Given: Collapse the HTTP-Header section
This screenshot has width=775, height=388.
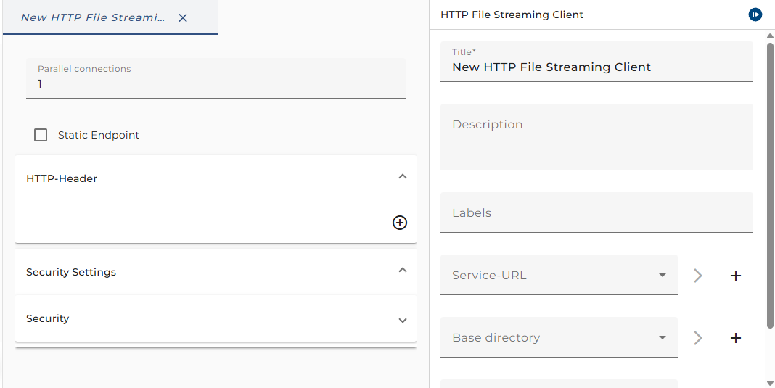Looking at the screenshot, I should point(403,176).
